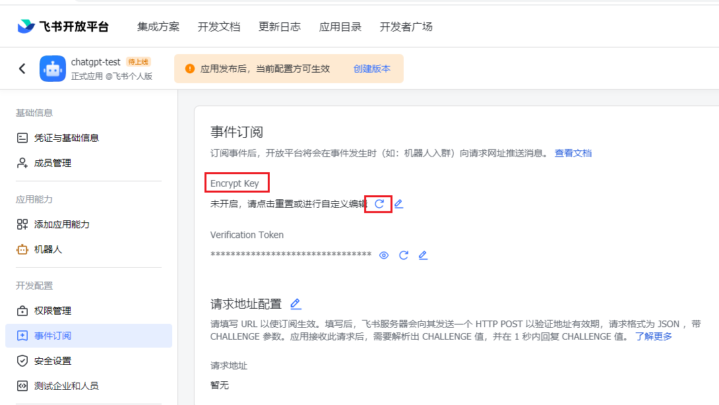Click the chatgpt-test robot app avatar
The height and width of the screenshot is (405, 719).
click(x=53, y=69)
